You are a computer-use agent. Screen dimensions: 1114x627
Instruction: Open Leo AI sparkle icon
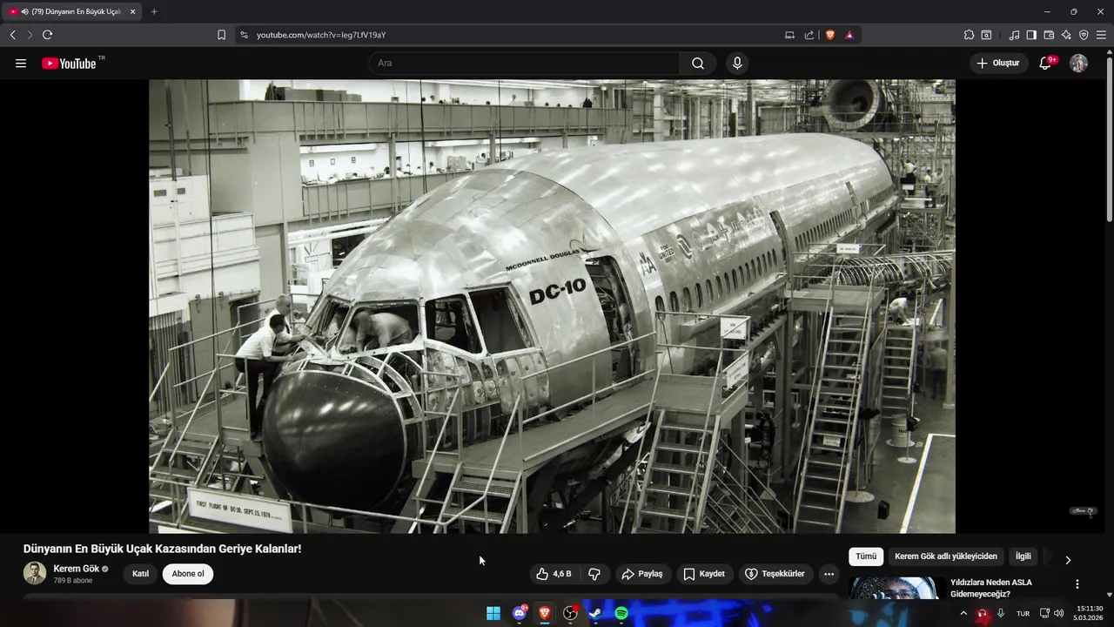click(1066, 35)
